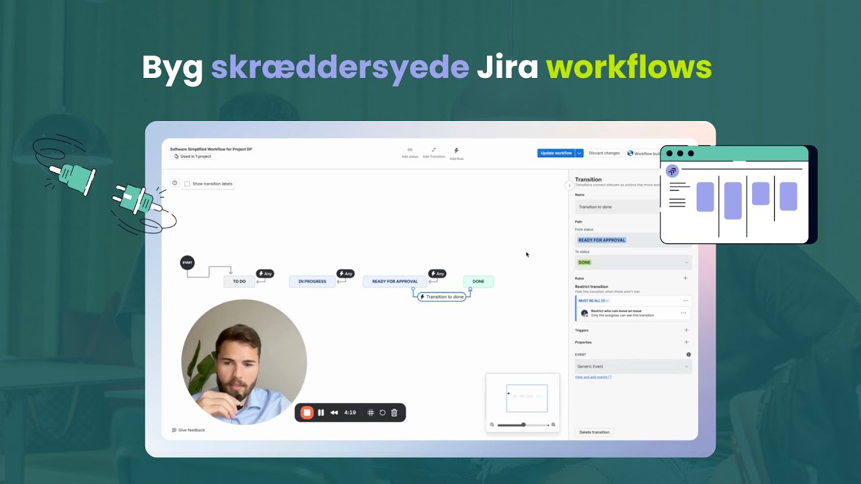Click the Give feedback icon

click(174, 430)
